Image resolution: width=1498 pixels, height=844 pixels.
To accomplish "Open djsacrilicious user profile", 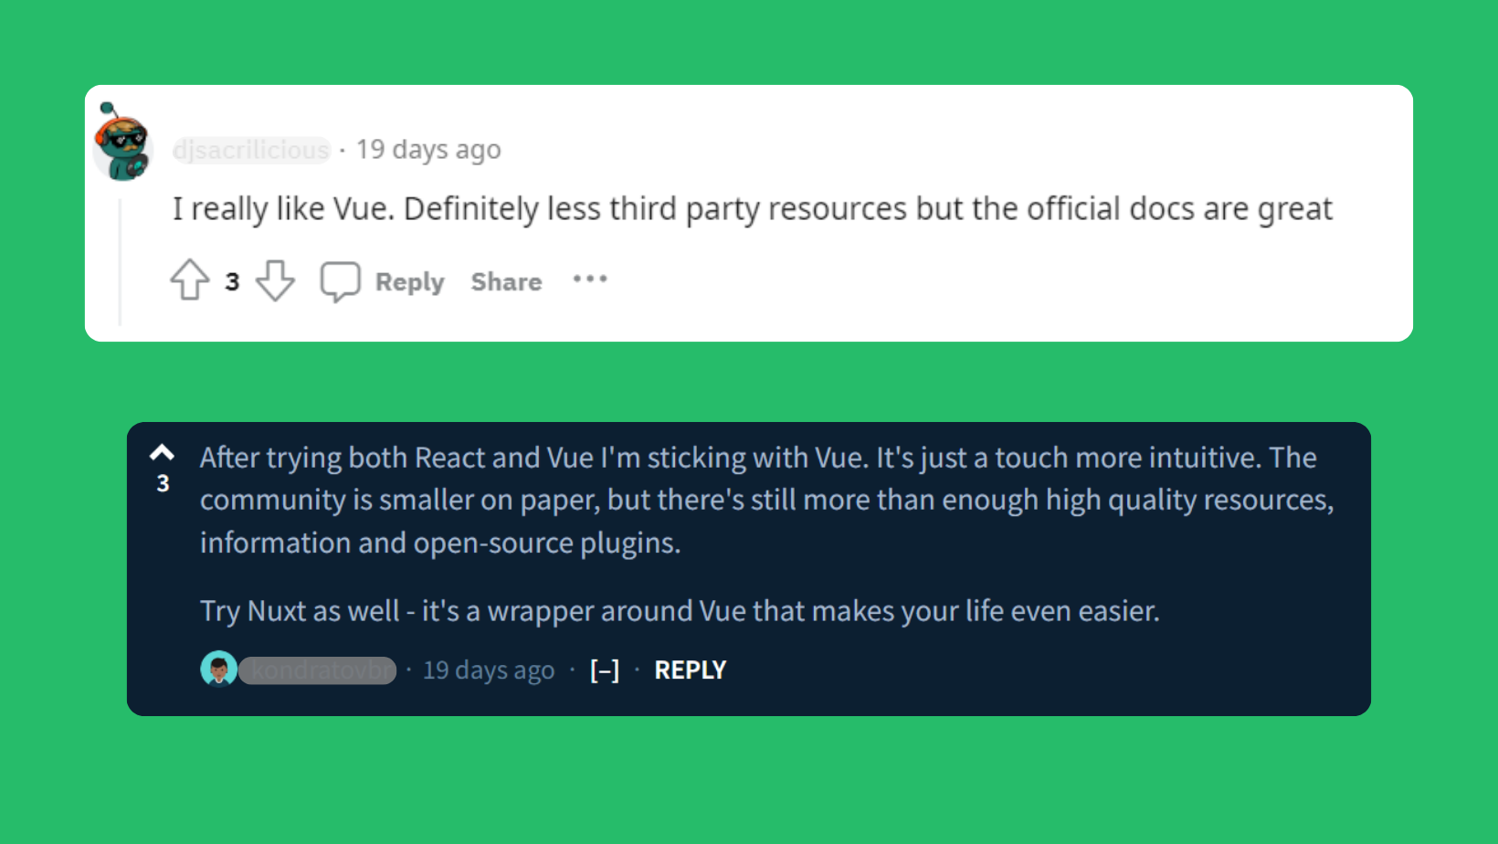I will 251,150.
